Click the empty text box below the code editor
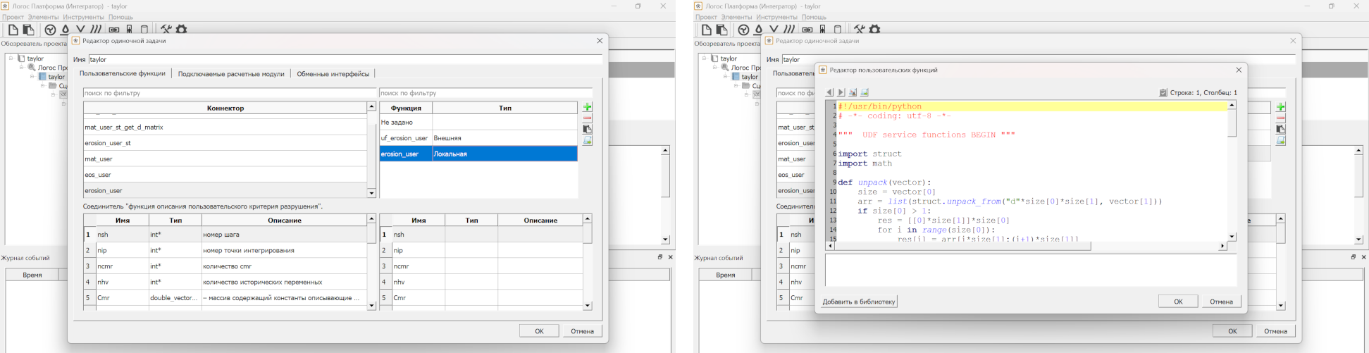Image resolution: width=1369 pixels, height=353 pixels. pos(1030,270)
